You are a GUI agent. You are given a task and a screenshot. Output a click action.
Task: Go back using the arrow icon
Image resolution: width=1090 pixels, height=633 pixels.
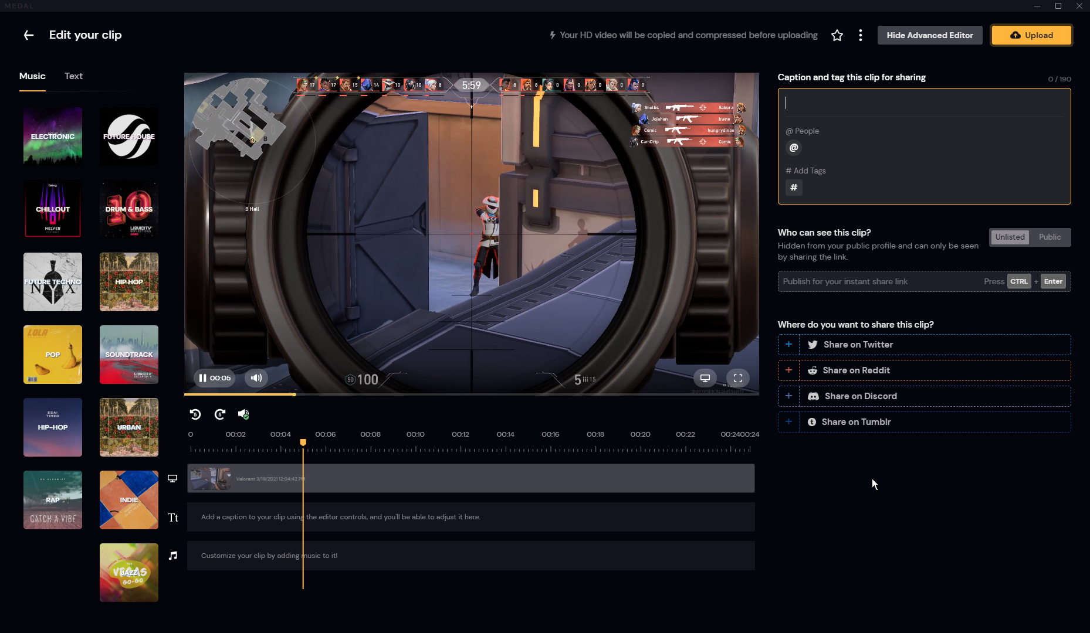(x=28, y=35)
